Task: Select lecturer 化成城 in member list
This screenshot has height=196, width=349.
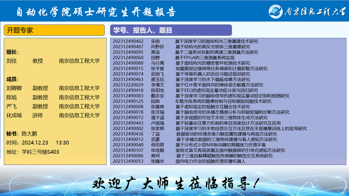Action: [x=14, y=115]
